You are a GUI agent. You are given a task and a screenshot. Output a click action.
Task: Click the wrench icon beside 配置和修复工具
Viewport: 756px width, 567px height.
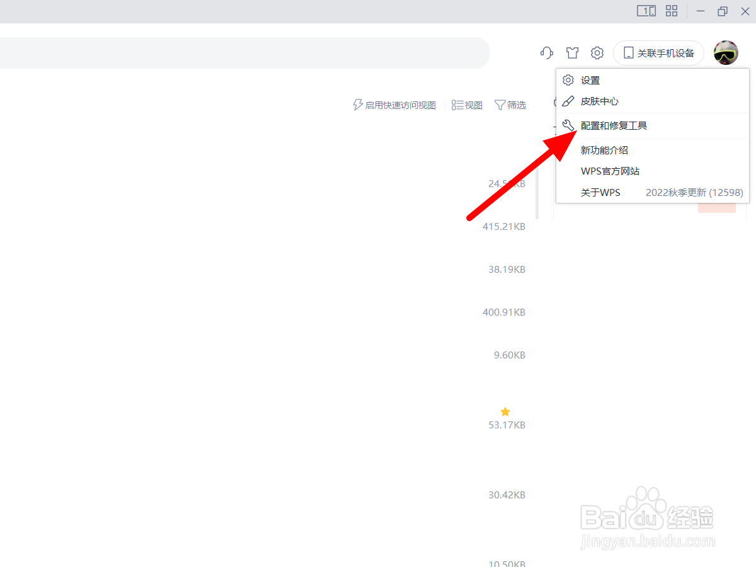coord(568,125)
